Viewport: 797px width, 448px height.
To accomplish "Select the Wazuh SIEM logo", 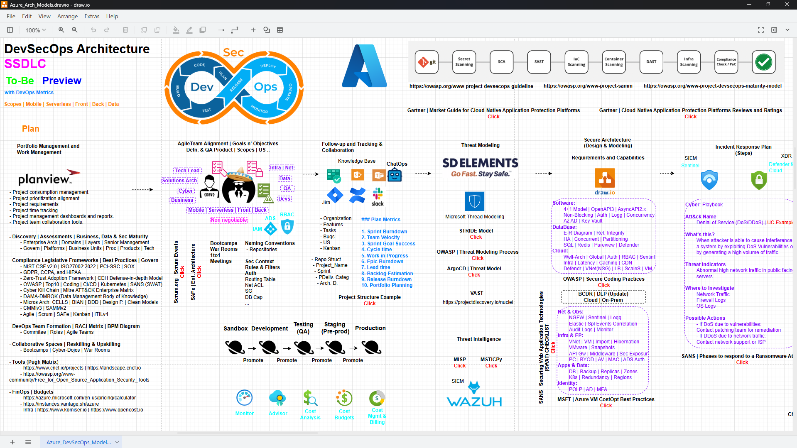I will [474, 394].
